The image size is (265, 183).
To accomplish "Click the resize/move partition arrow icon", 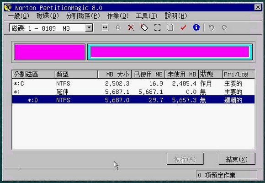I will [x=105, y=27].
